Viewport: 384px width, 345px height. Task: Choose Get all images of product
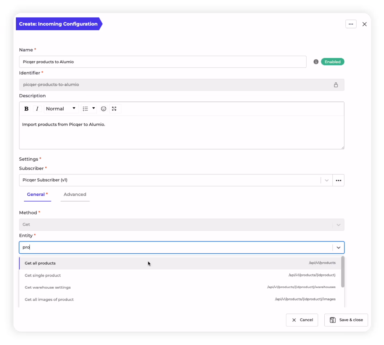pos(180,300)
